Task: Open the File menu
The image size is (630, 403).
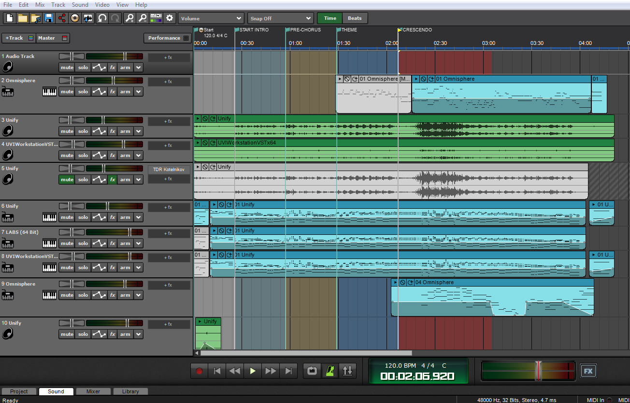Action: pyautogui.click(x=8, y=5)
